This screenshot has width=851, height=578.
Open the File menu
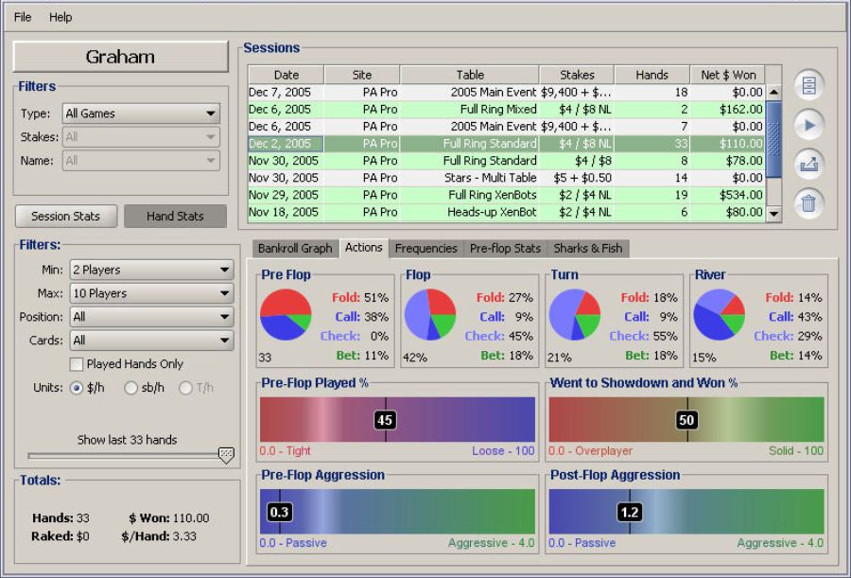point(23,17)
